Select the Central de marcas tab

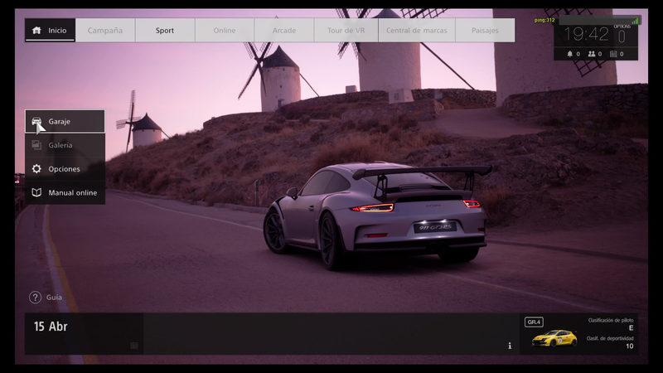click(x=417, y=31)
